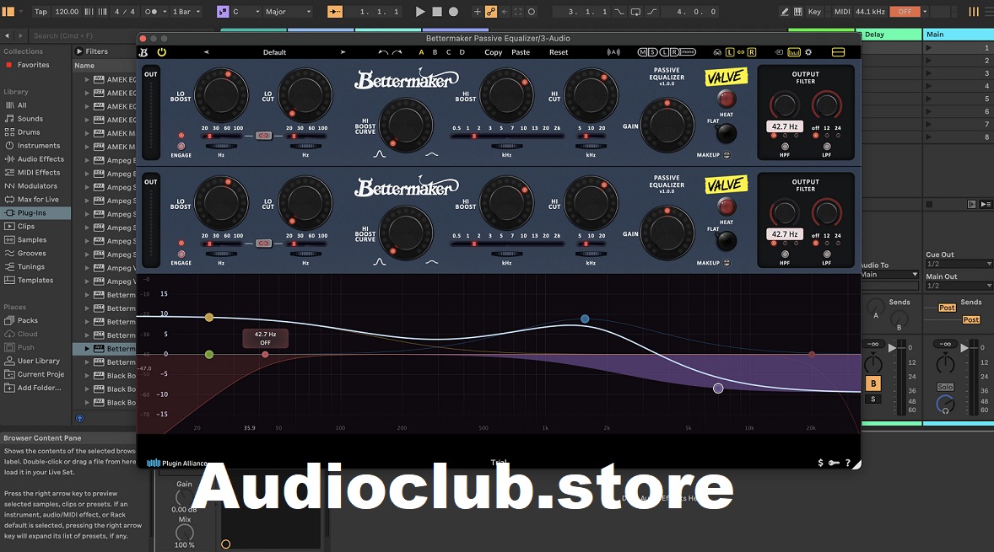This screenshot has height=552, width=994.
Task: Load the next preset with right arrow
Action: (x=343, y=52)
